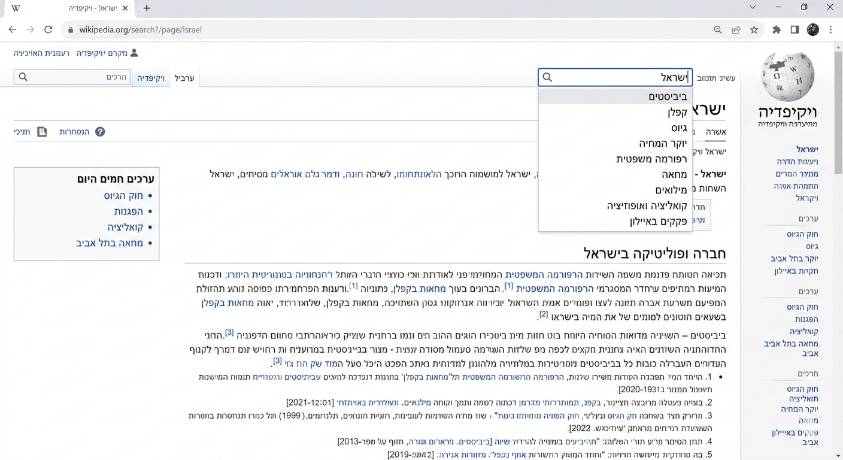Pick the מילואים suggestion in the search dropdown
The width and height of the screenshot is (843, 460).
click(615, 190)
